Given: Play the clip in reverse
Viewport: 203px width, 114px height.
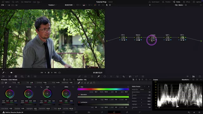Looking at the screenshot, I should pyautogui.click(x=45, y=73).
